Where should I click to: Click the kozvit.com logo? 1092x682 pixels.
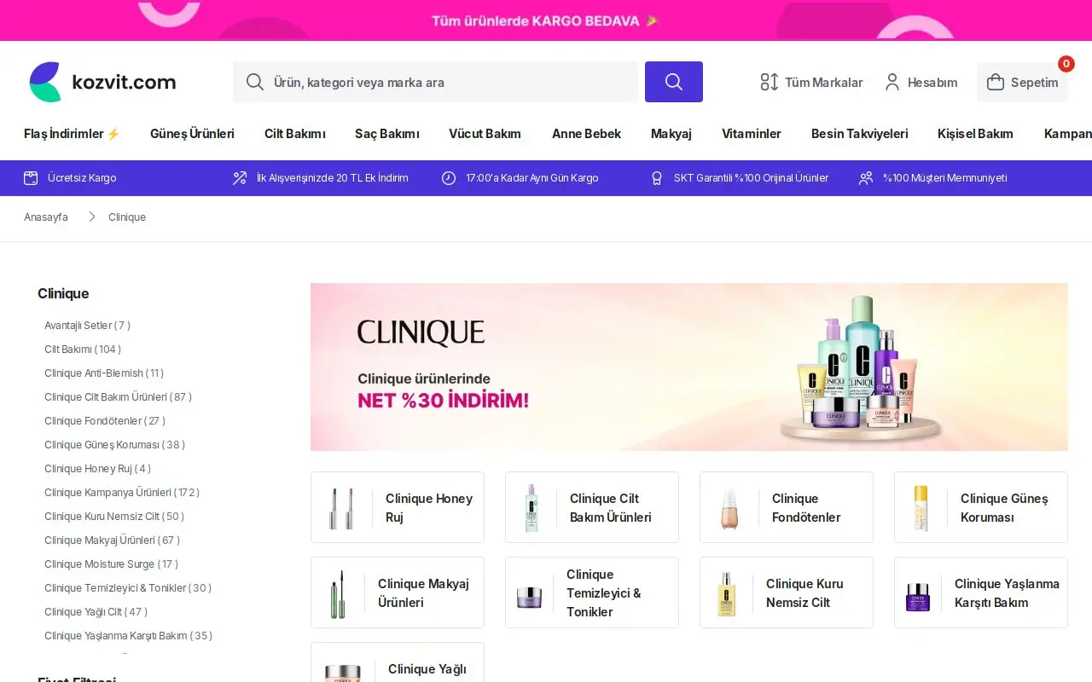(x=102, y=82)
